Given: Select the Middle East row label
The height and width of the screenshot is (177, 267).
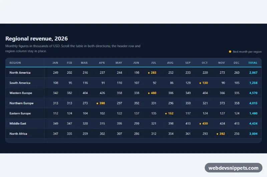Looking at the screenshot, I should 18,124.
